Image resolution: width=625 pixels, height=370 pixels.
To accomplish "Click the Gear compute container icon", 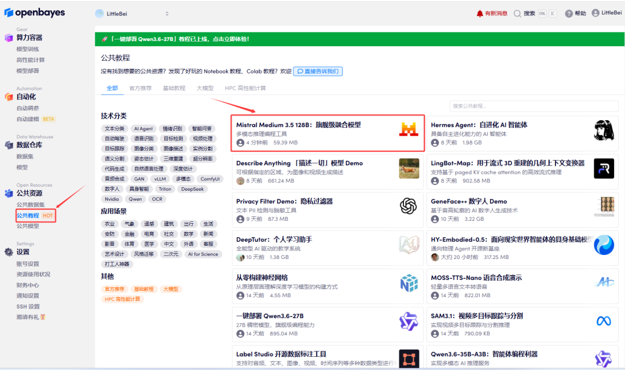I will [x=9, y=38].
